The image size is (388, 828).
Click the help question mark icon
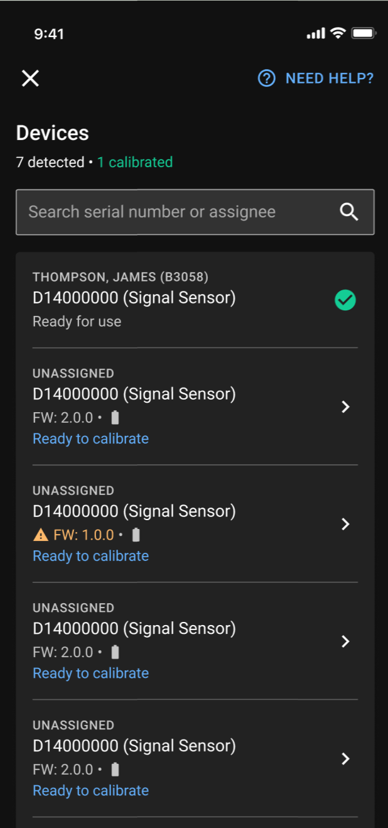tap(267, 79)
